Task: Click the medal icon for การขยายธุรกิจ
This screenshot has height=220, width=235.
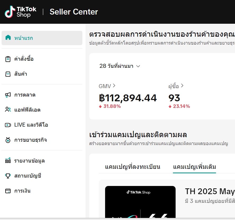Action: pyautogui.click(x=8, y=140)
